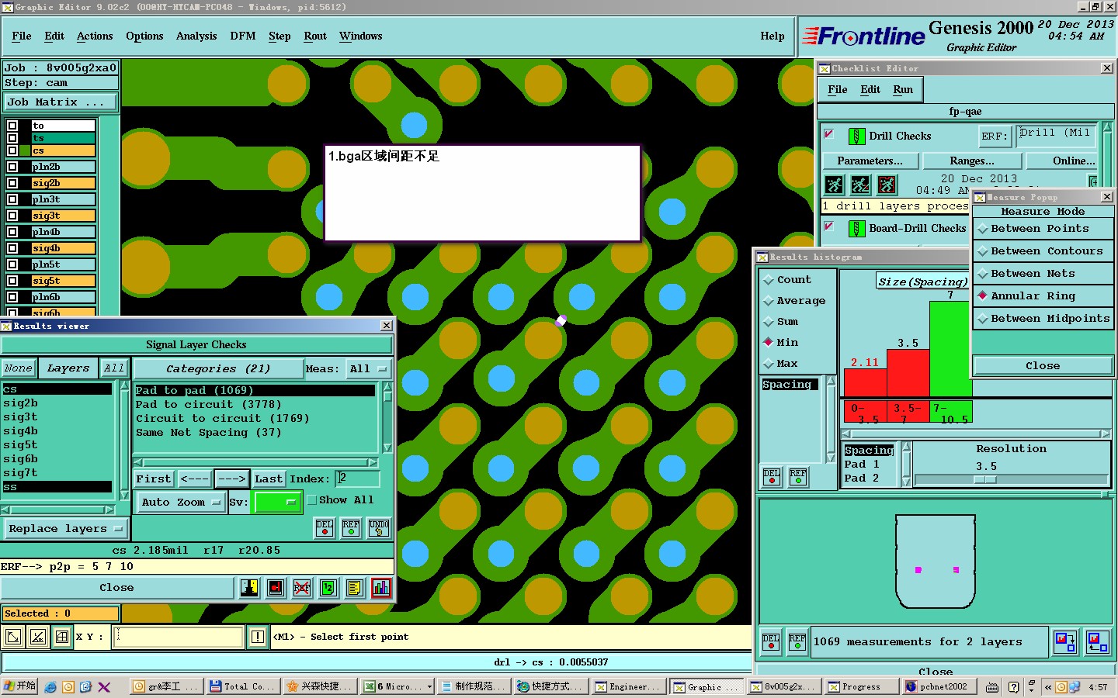Viewport: 1118px width, 698px height.
Task: Click the histogram import icon with up arrow
Action: [1097, 641]
